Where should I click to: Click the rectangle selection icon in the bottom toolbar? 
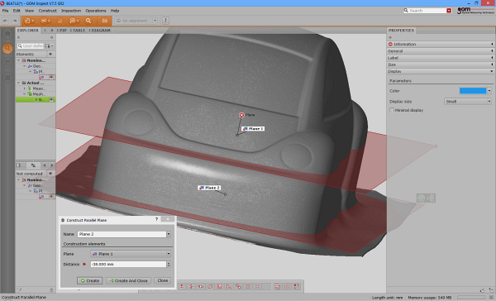[x=210, y=286]
